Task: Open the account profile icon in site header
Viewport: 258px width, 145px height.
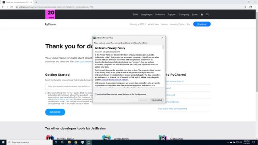Action: 202,14
